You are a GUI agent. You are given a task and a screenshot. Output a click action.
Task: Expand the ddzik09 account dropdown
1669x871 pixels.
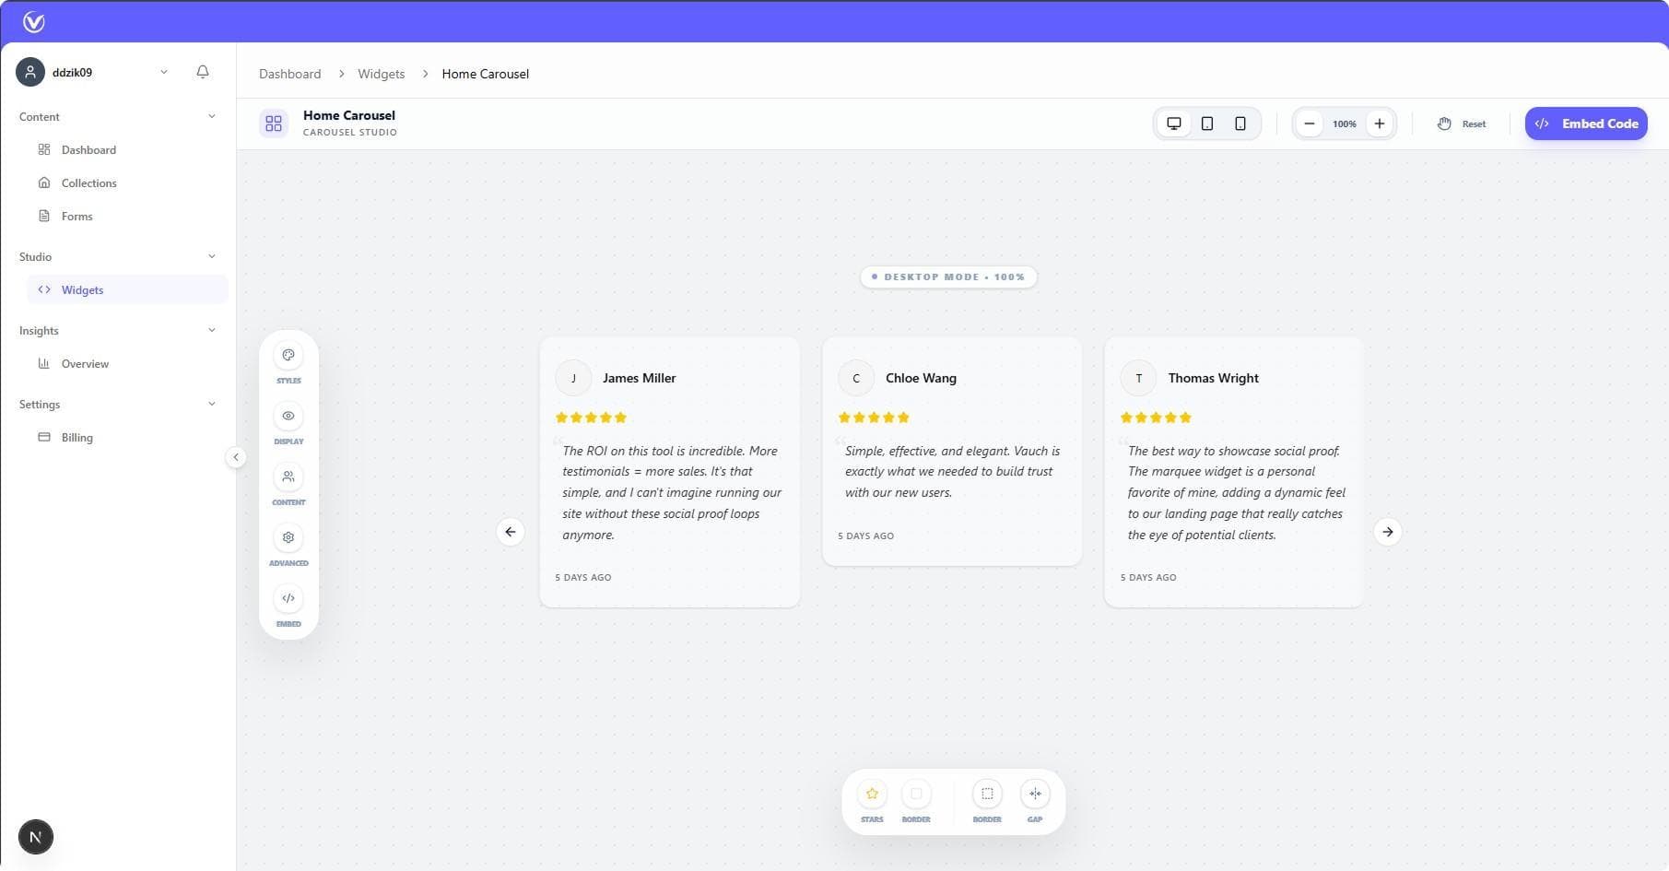pos(164,71)
